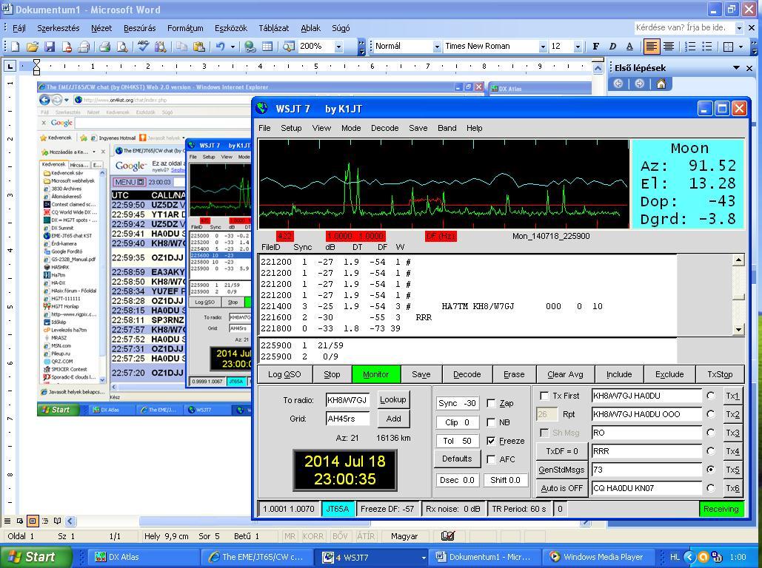Click the Grid locator input field
The image size is (762, 568).
[347, 419]
